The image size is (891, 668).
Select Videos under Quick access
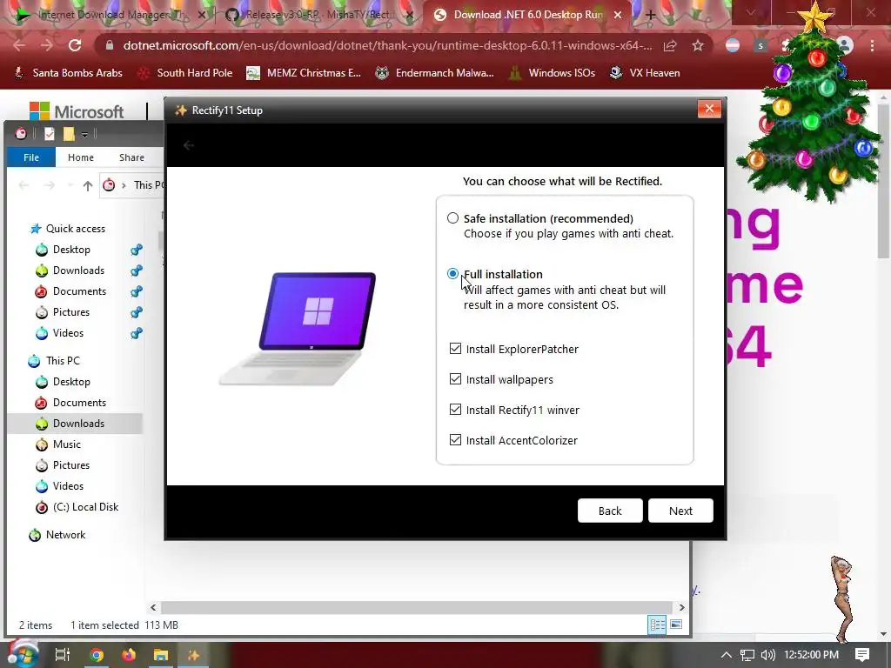68,333
